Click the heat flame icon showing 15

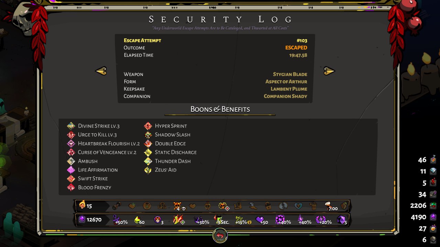click(x=82, y=206)
